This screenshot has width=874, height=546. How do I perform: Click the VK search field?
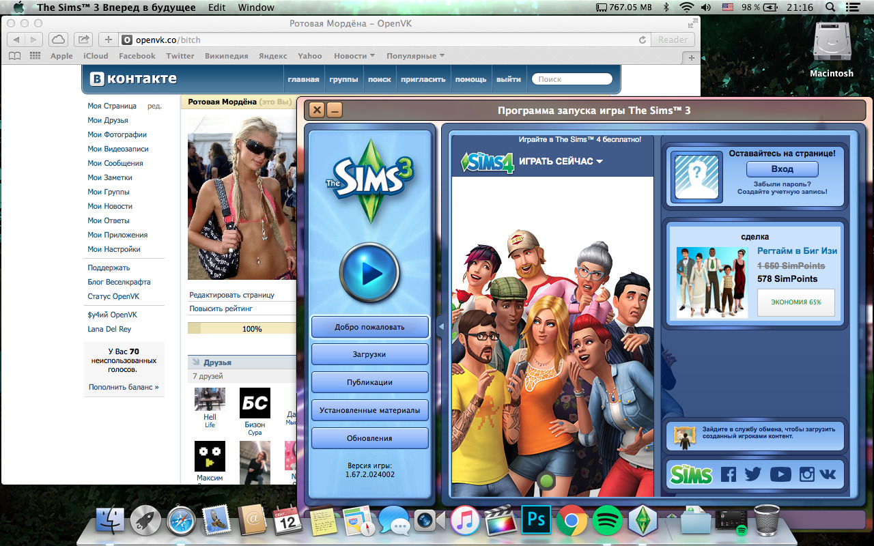tap(572, 79)
